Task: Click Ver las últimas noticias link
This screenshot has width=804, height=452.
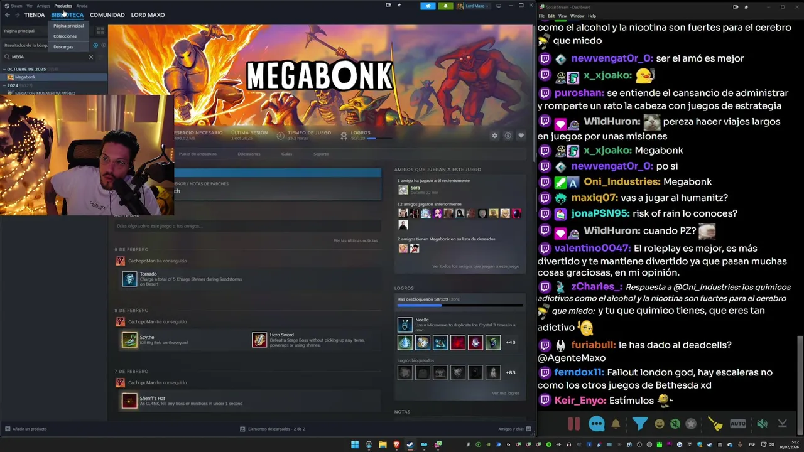Action: pos(356,240)
